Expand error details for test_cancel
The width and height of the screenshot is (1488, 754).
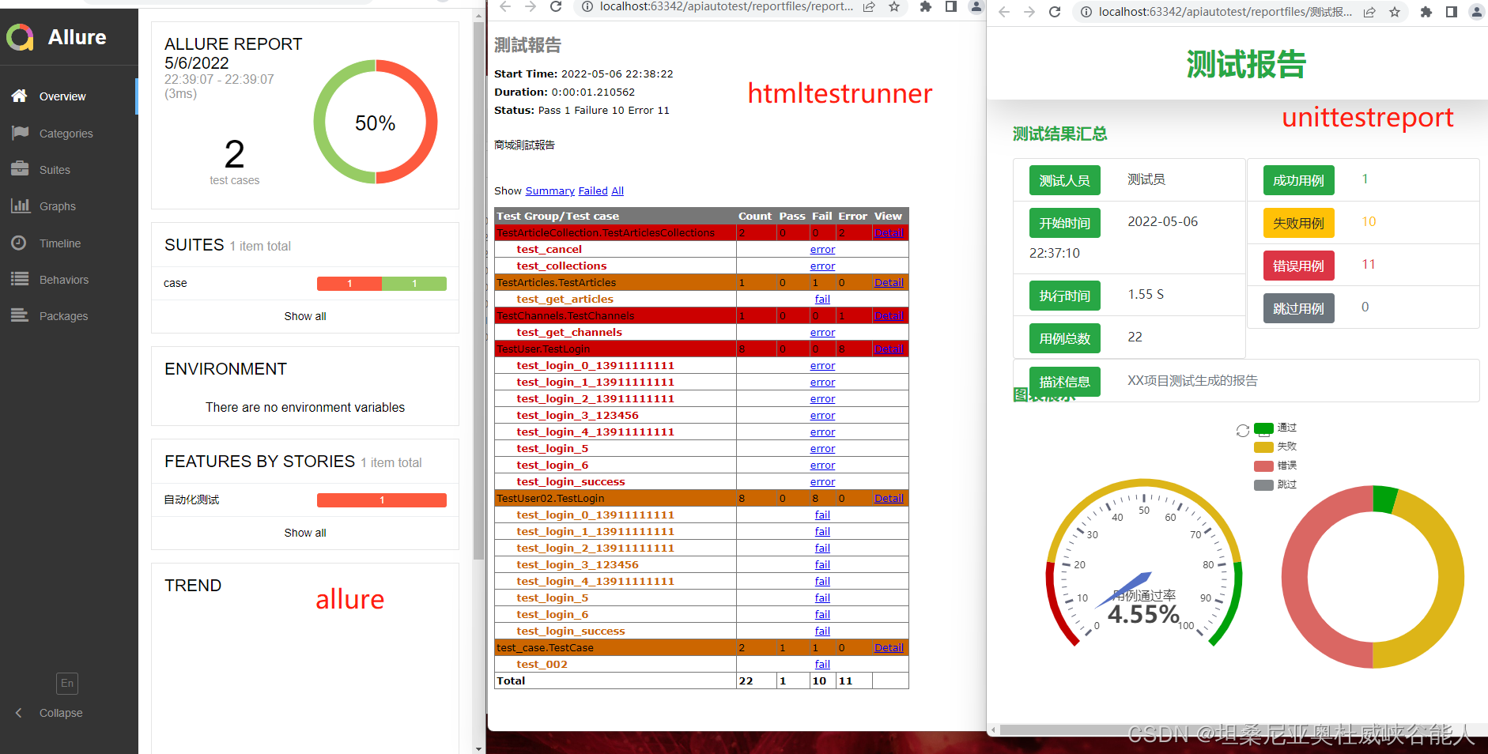click(x=822, y=250)
